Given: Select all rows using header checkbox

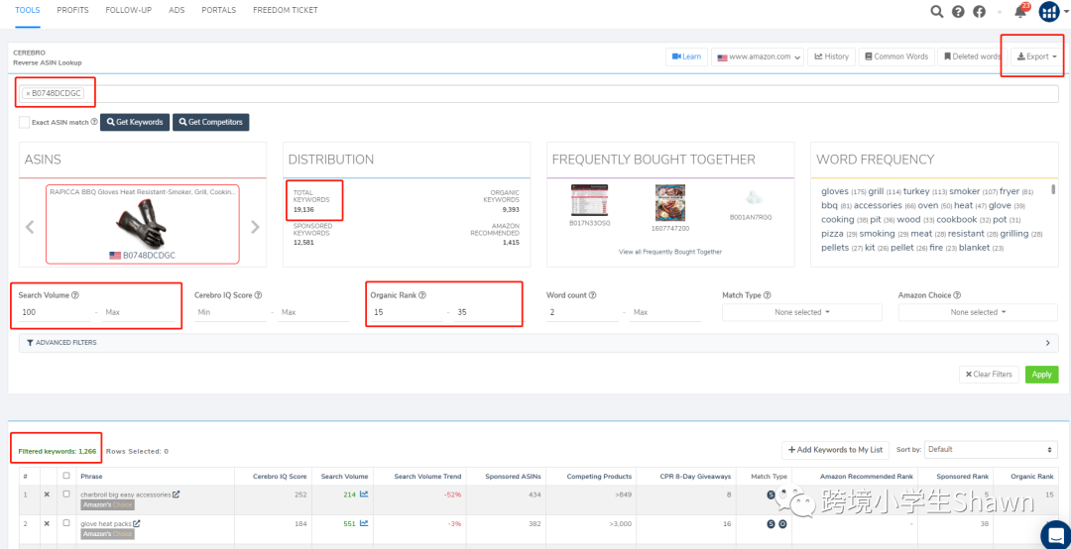Looking at the screenshot, I should [66, 477].
